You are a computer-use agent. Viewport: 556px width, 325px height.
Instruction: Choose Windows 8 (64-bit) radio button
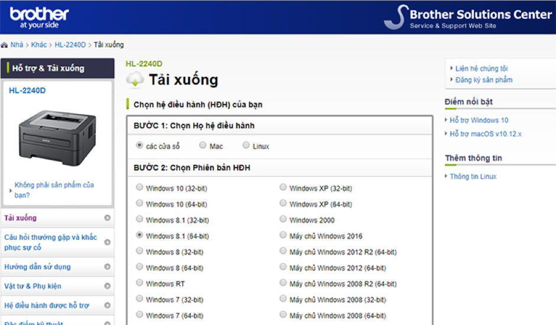(140, 267)
